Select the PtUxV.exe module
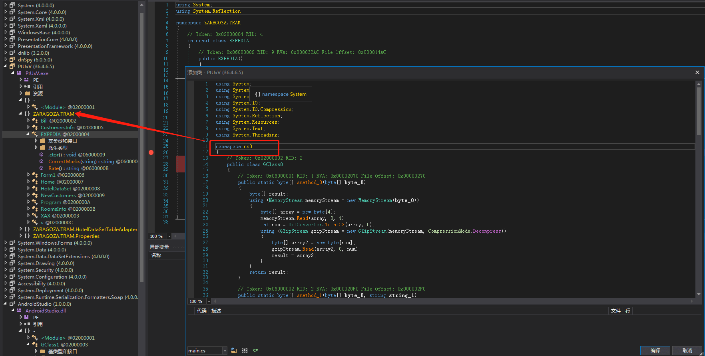The image size is (705, 356). pos(37,73)
